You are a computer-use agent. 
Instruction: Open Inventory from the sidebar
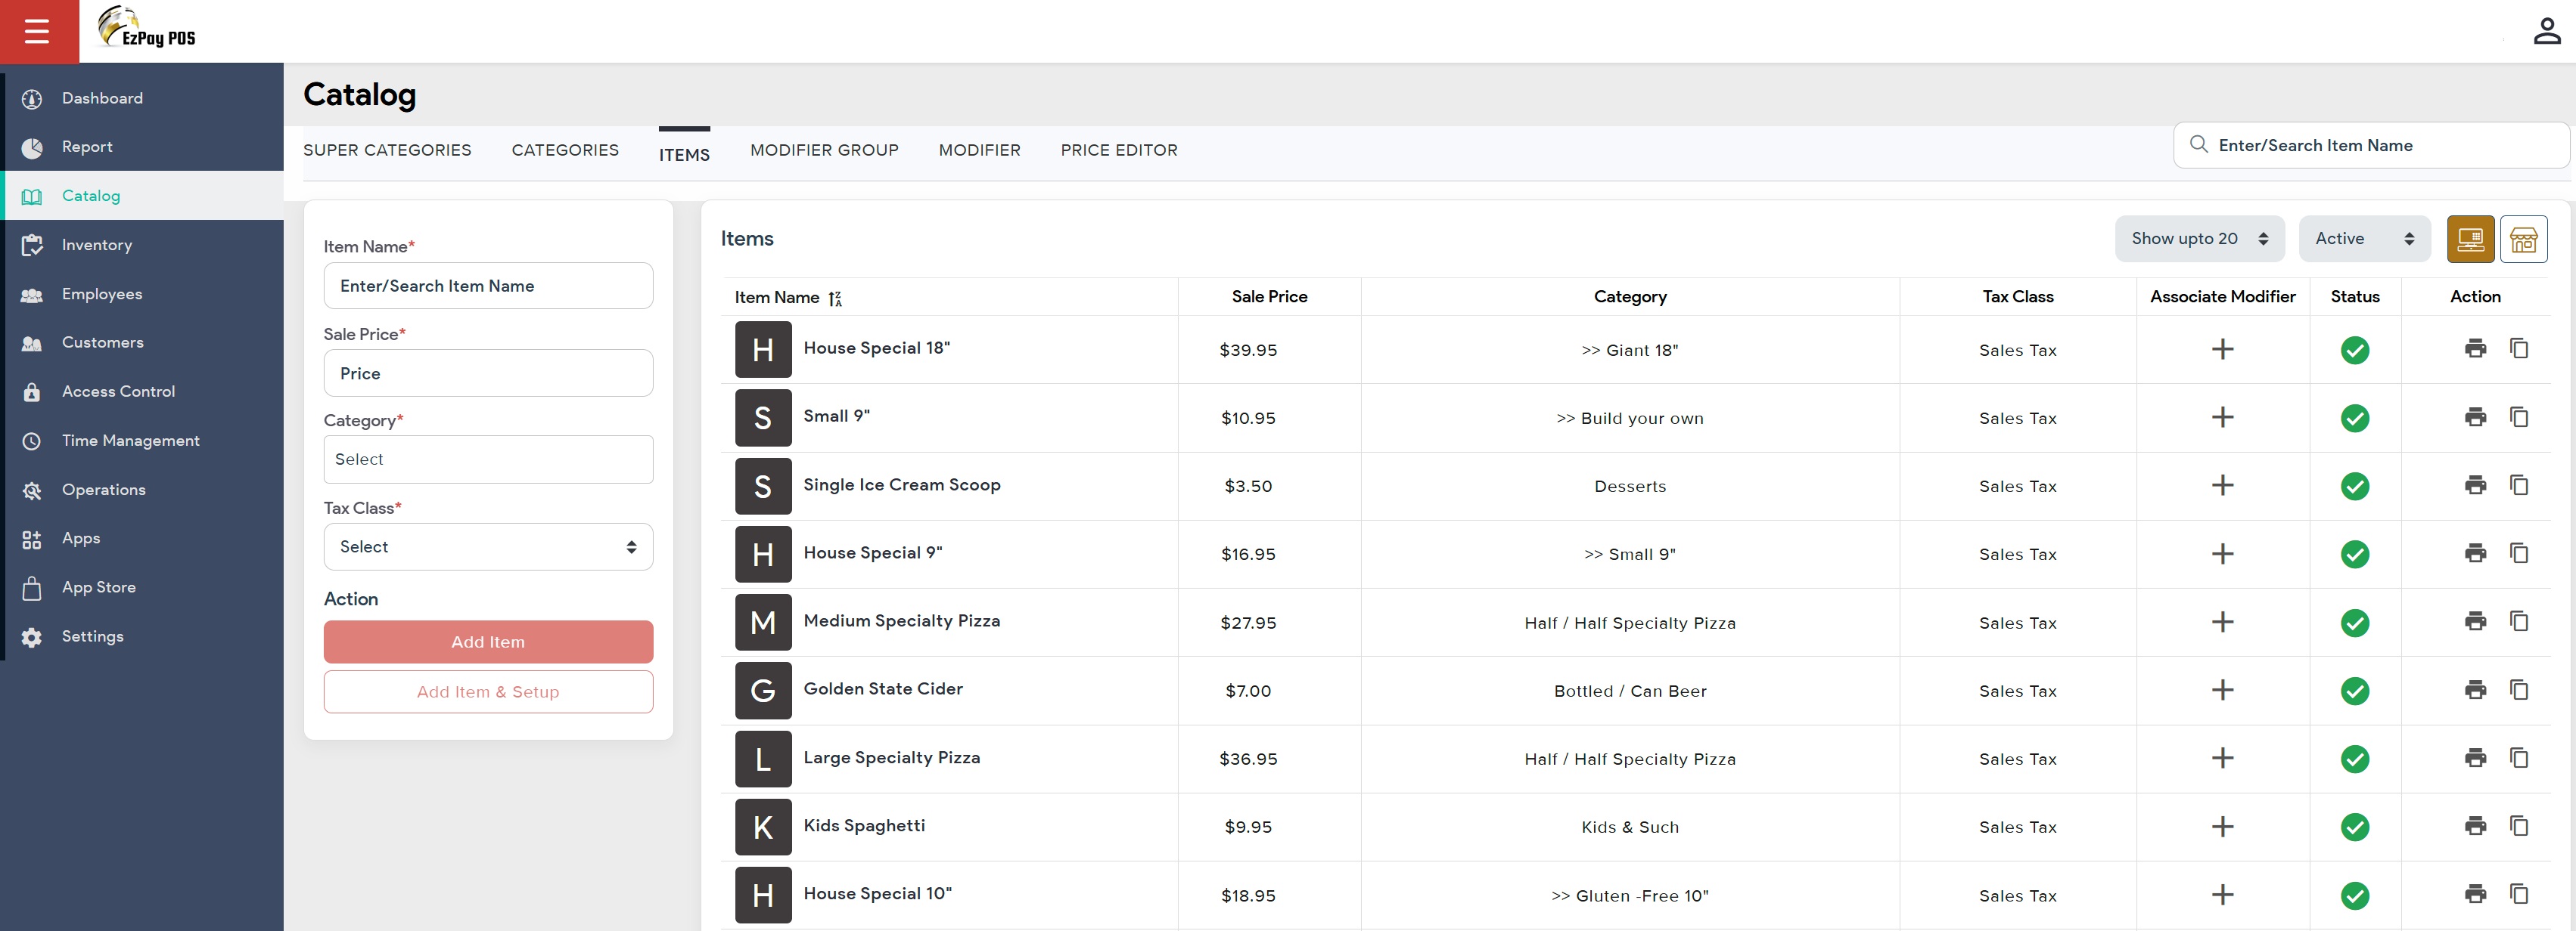(x=97, y=245)
